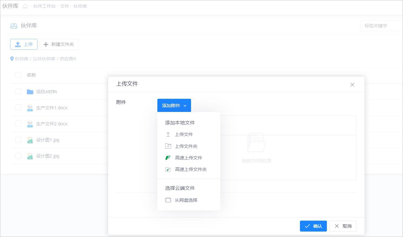Click the home icon in the breadcrumb
Image resolution: width=403 pixels, height=237 pixels.
point(25,6)
